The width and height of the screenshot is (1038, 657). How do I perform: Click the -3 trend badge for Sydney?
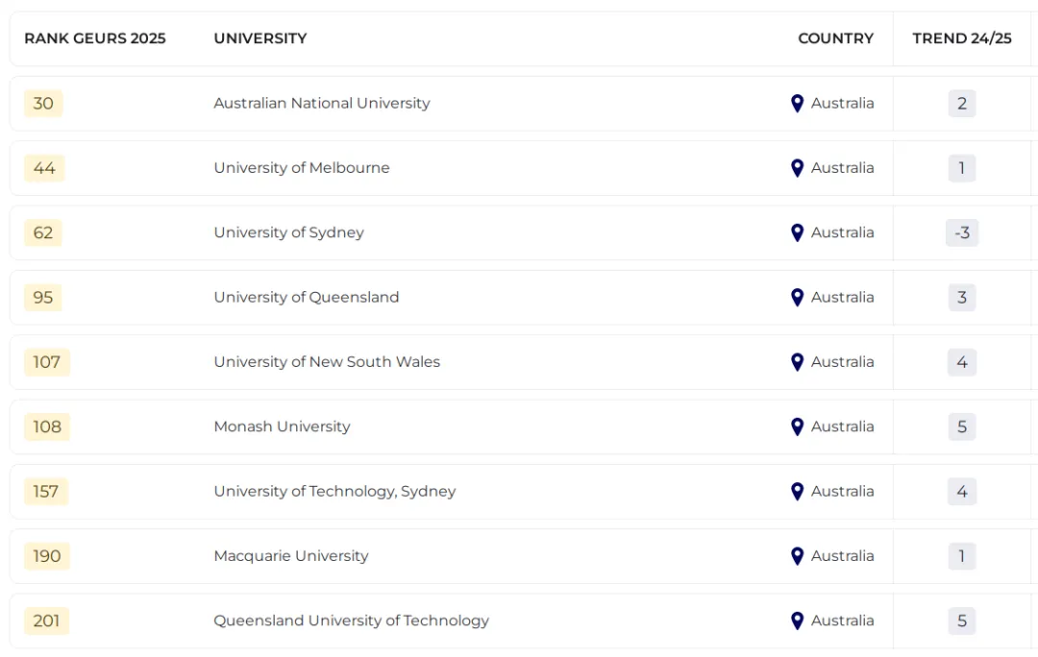point(962,232)
